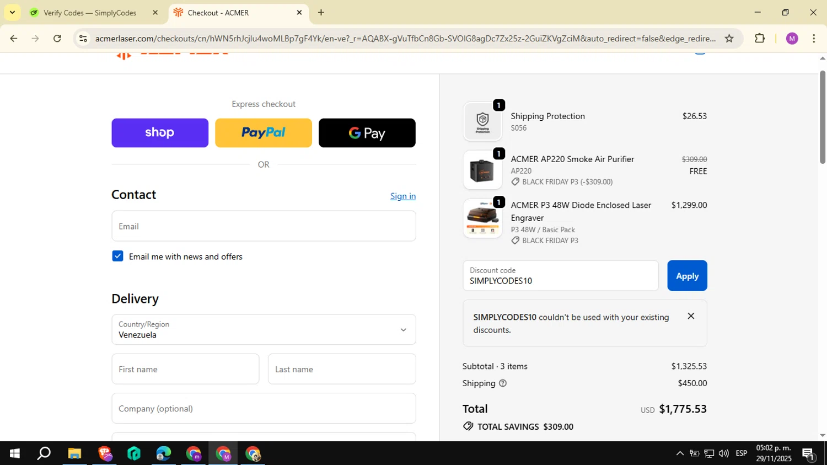View site information icon in address bar

point(83,39)
